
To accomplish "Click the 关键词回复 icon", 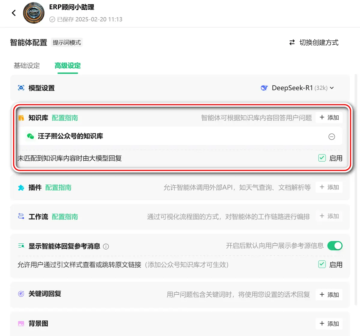I will pos(21,294).
